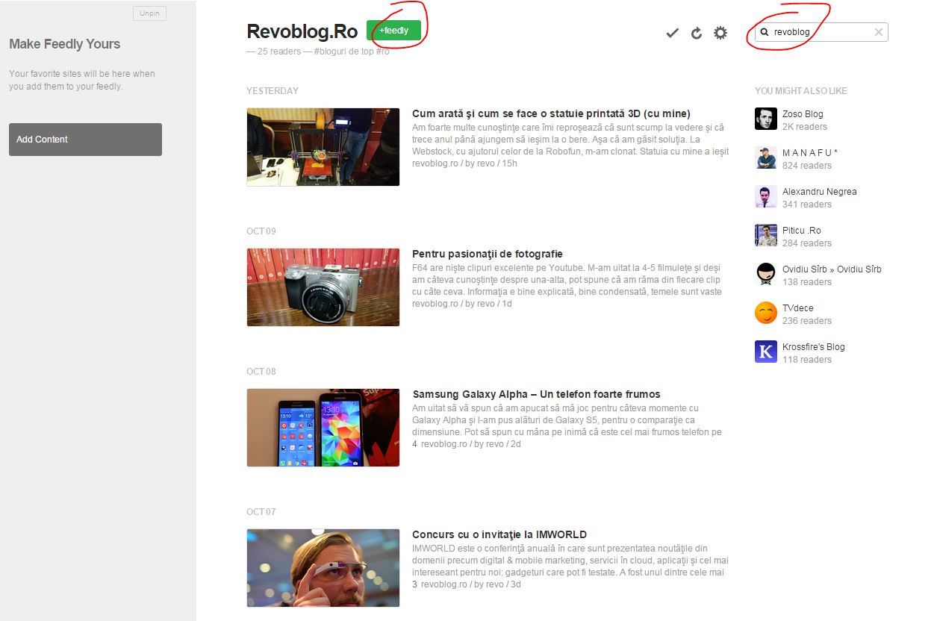
Task: Open 'Pentru pasionații de fotografie' article
Action: (487, 254)
